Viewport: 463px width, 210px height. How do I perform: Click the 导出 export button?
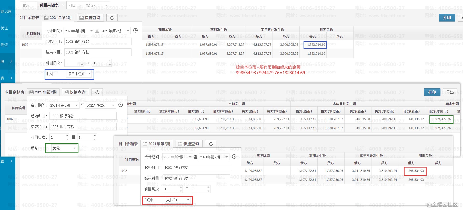click(x=450, y=92)
